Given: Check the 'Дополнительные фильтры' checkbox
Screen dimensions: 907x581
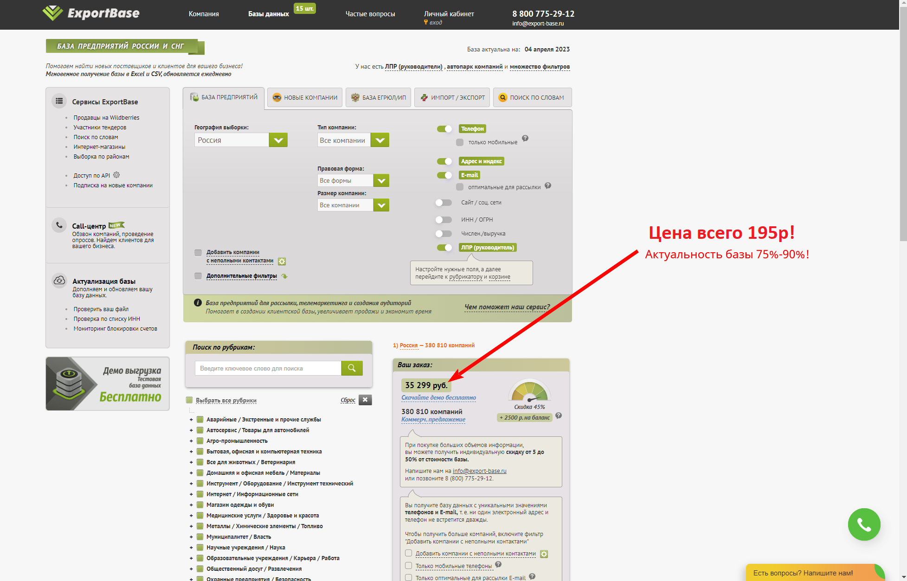Looking at the screenshot, I should click(x=198, y=276).
